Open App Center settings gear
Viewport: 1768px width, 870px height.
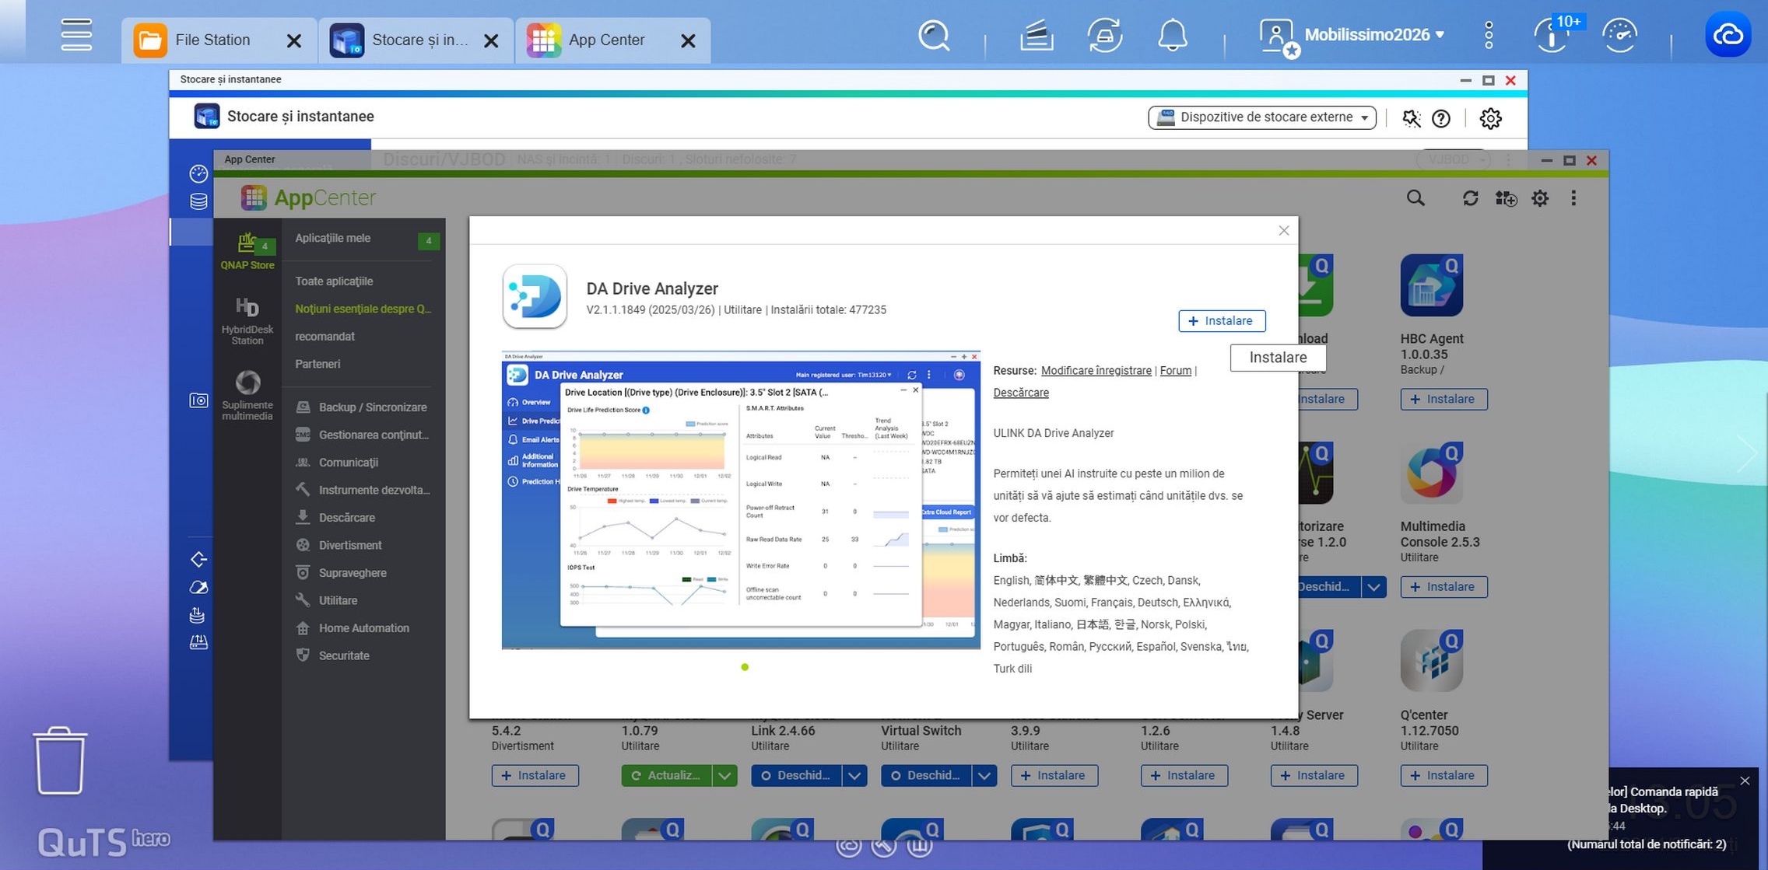(1539, 198)
